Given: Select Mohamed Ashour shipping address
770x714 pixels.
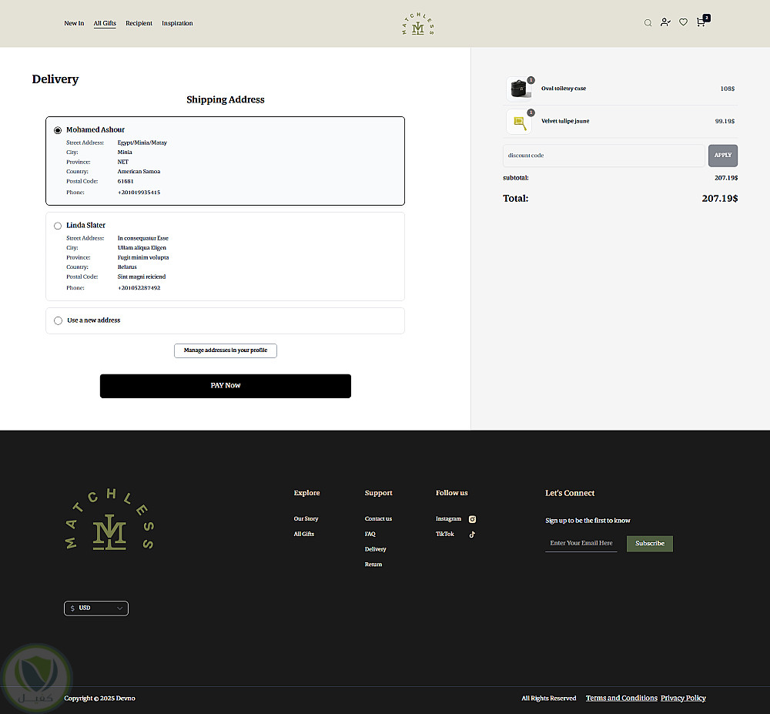Looking at the screenshot, I should tap(58, 130).
